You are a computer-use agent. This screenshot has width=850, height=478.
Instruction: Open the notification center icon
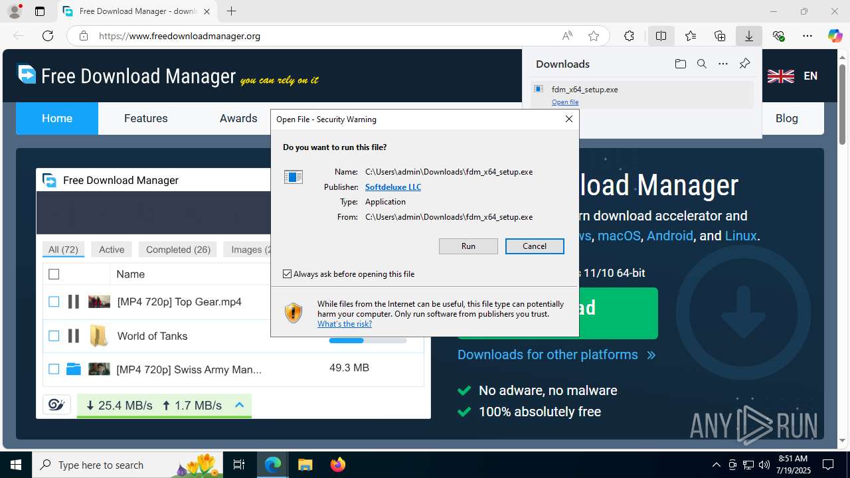click(828, 465)
